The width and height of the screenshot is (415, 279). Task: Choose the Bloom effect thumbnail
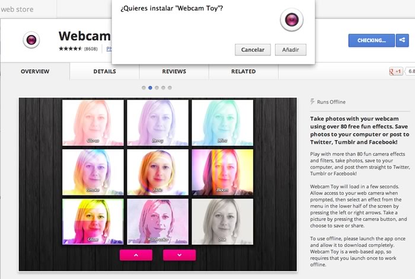pos(222,172)
